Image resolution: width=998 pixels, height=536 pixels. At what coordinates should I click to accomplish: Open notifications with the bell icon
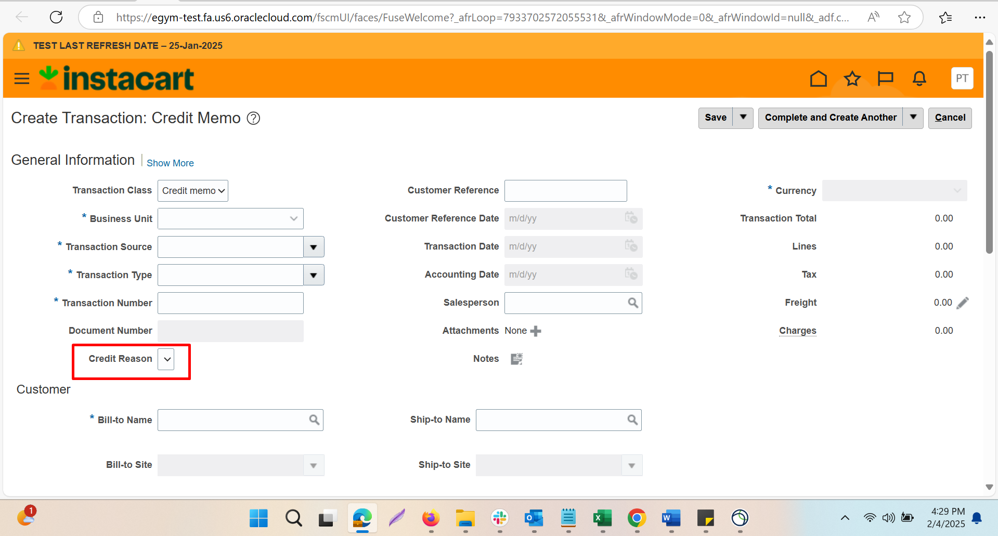pos(918,79)
